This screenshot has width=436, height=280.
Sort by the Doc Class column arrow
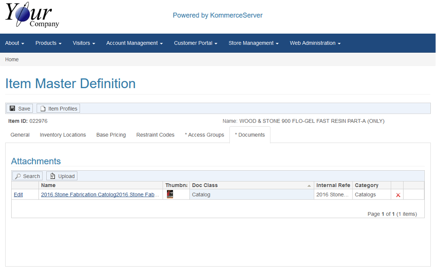[309, 185]
